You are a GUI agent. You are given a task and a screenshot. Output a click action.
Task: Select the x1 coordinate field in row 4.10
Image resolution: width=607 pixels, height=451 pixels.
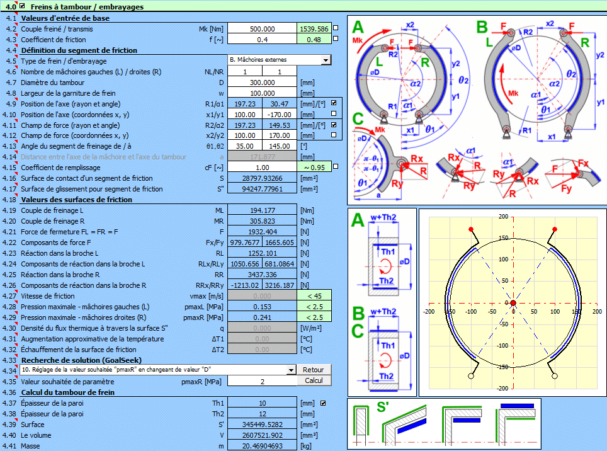[x=245, y=115]
